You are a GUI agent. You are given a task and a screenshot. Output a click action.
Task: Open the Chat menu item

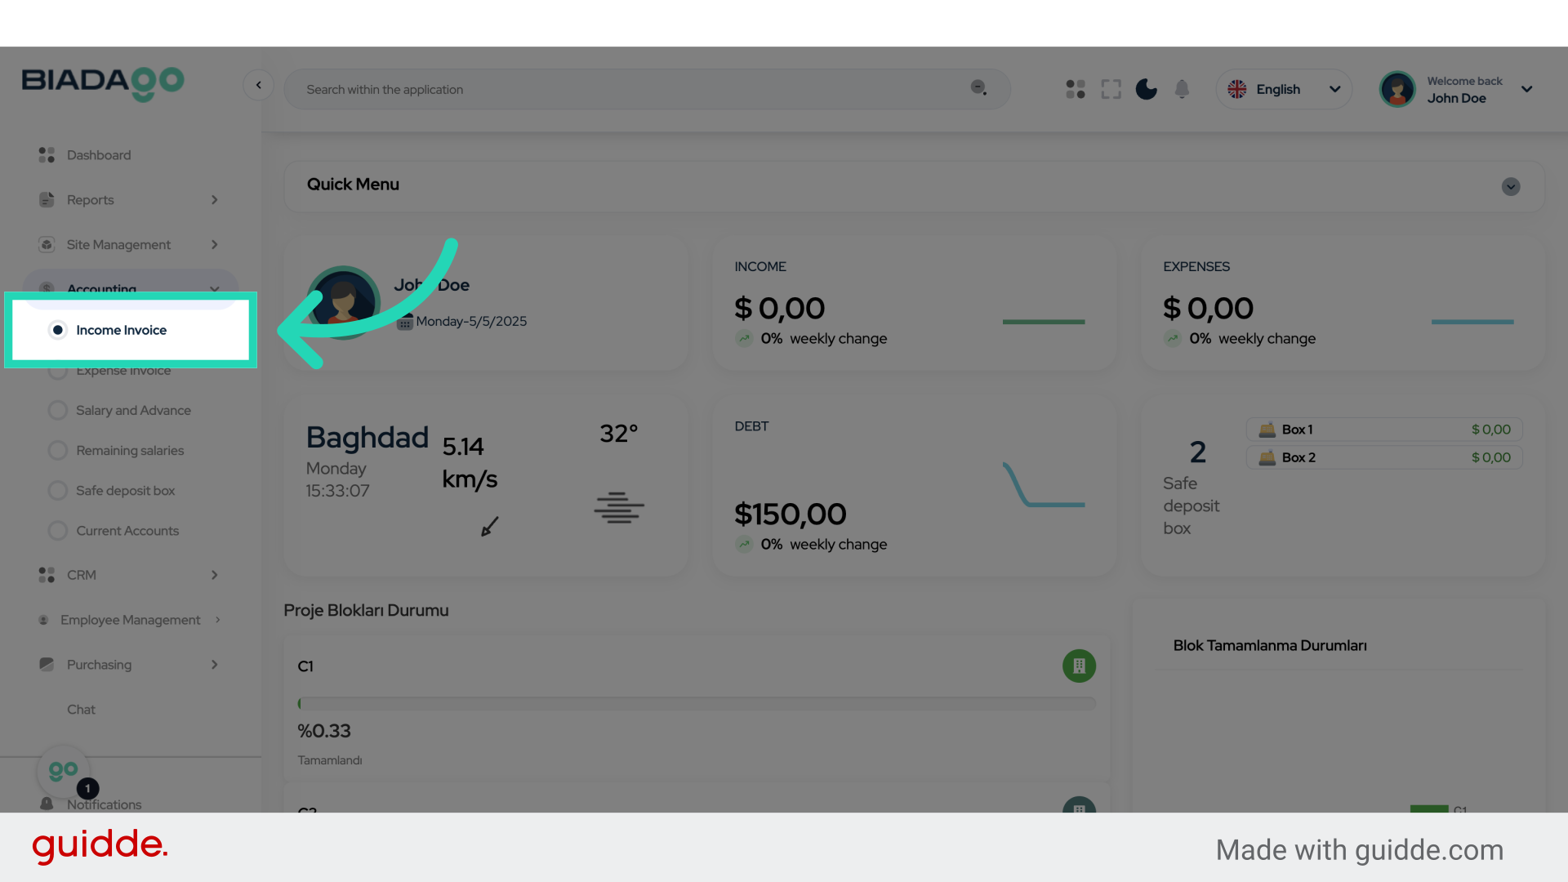[x=81, y=709]
